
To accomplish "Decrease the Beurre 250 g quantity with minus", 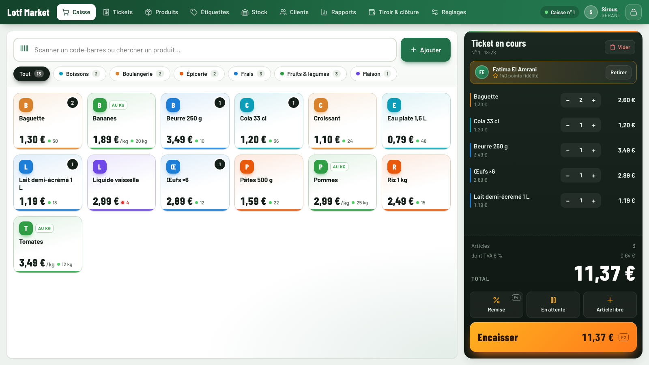I will pos(567,150).
